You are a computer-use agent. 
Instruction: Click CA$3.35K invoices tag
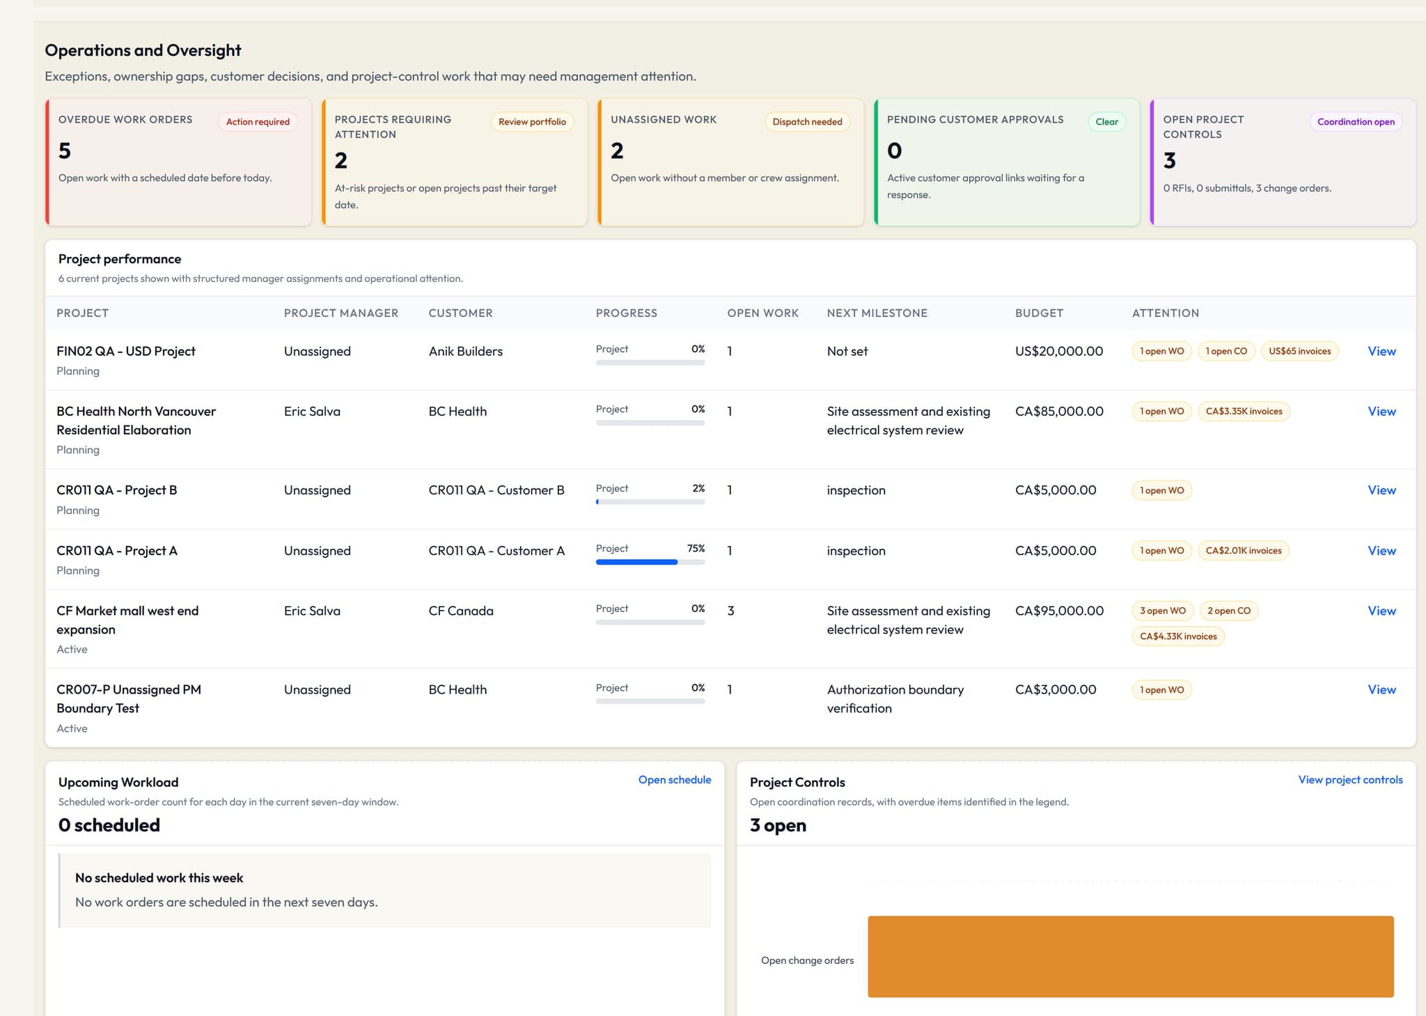(x=1244, y=412)
